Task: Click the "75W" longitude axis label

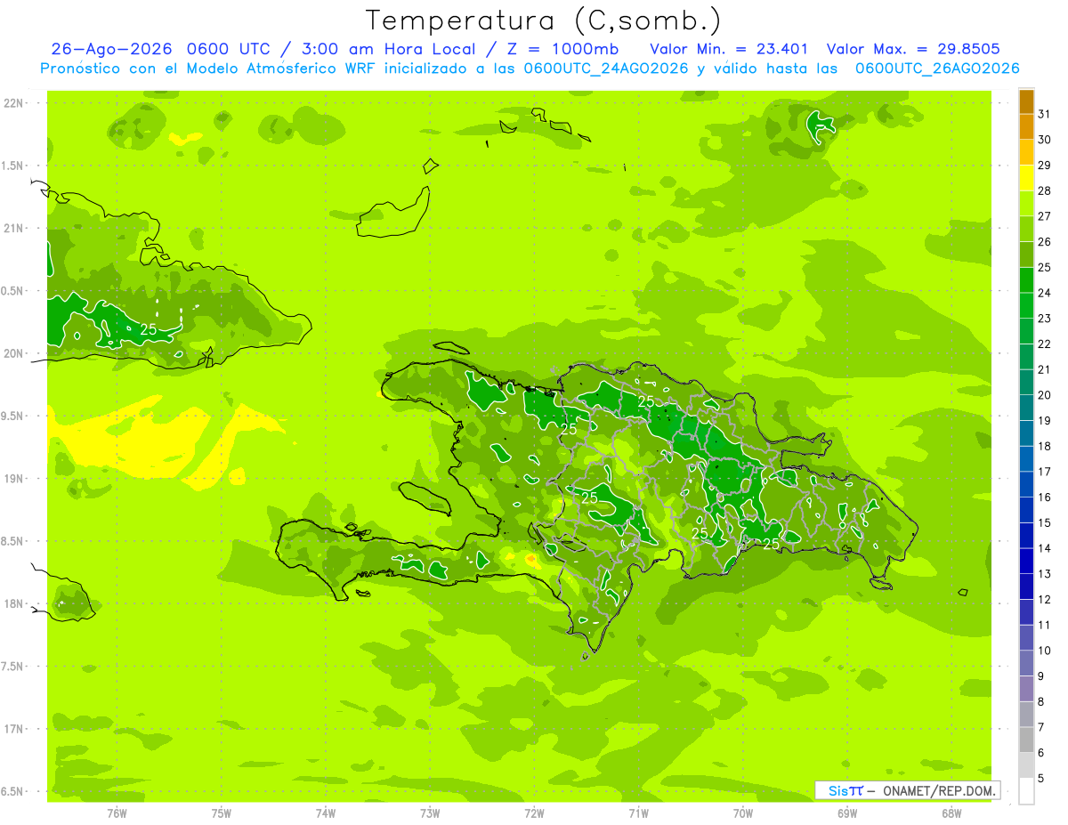Action: [222, 813]
